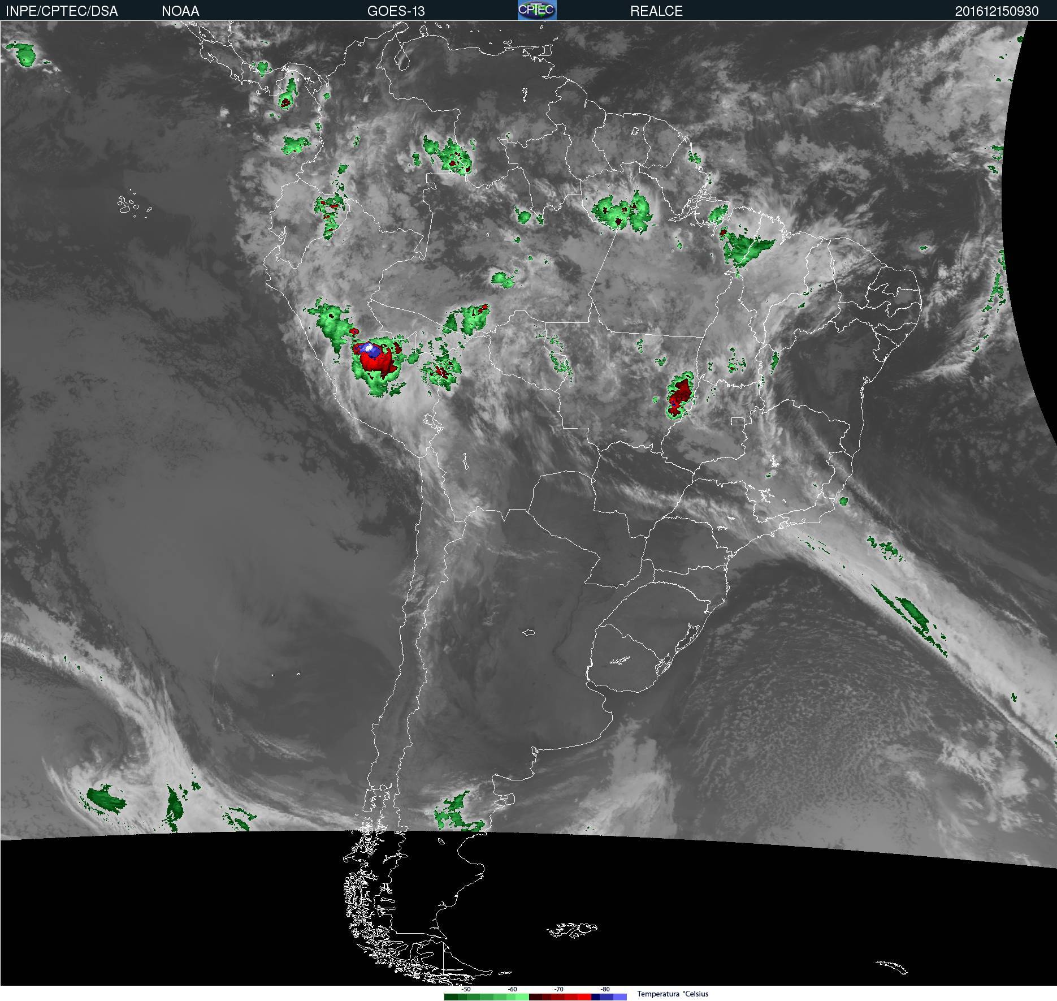This screenshot has width=1057, height=1001.
Task: Click the lightest green legend swatch
Action: [x=522, y=997]
